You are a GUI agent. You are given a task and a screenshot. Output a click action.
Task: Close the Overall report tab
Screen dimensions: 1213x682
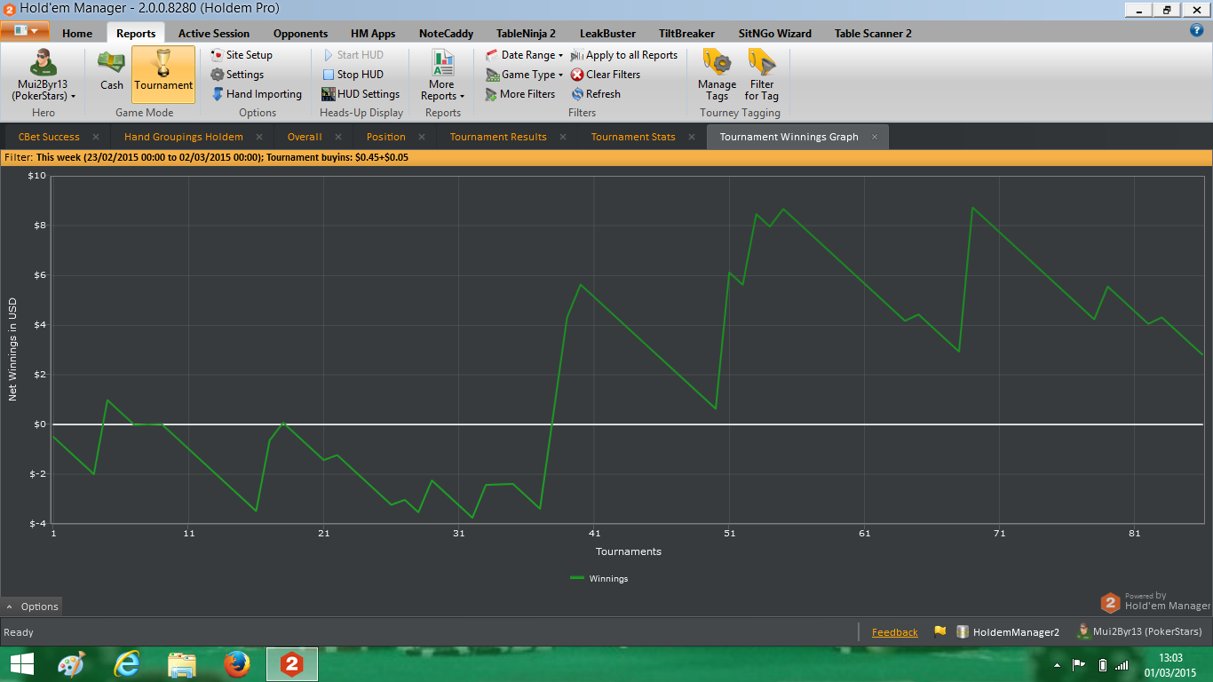[x=338, y=137]
